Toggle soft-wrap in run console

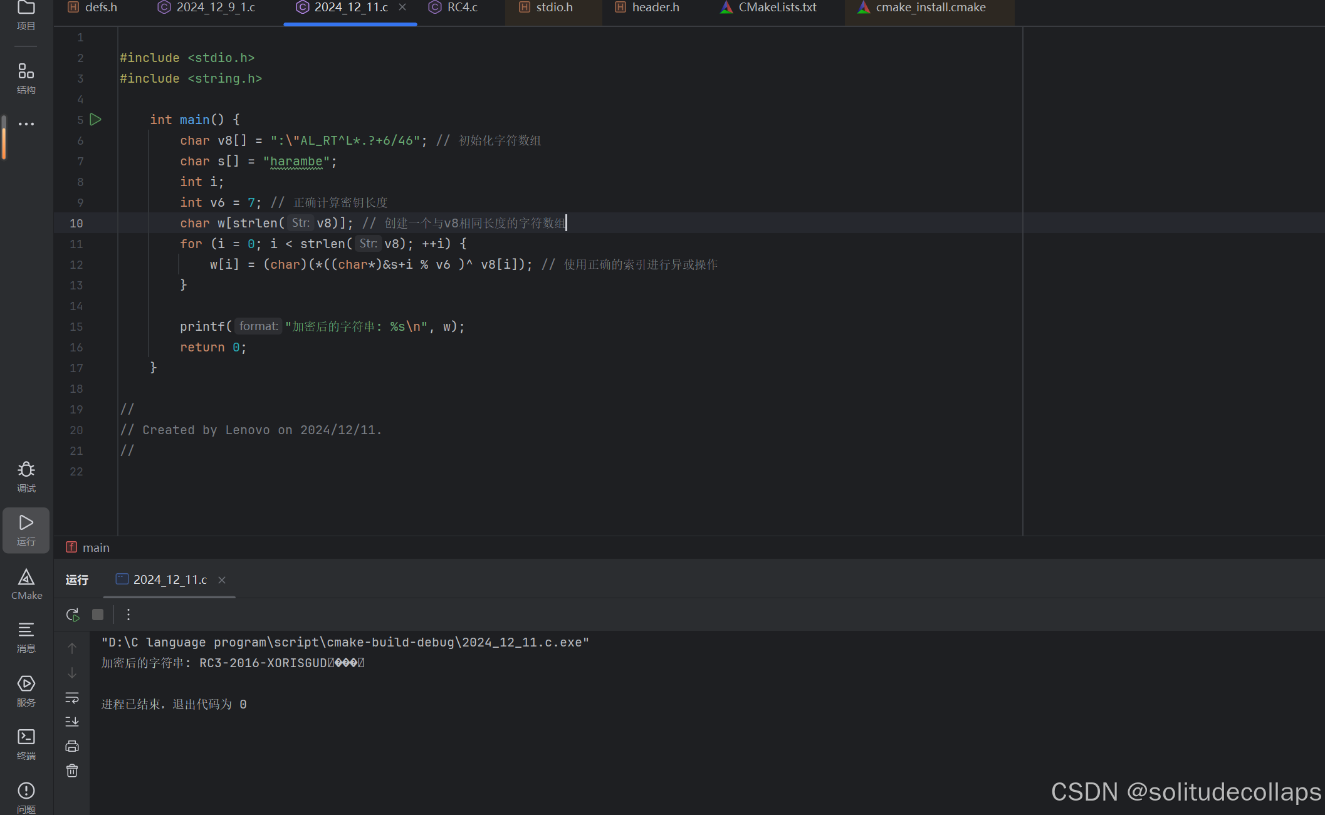pyautogui.click(x=72, y=697)
